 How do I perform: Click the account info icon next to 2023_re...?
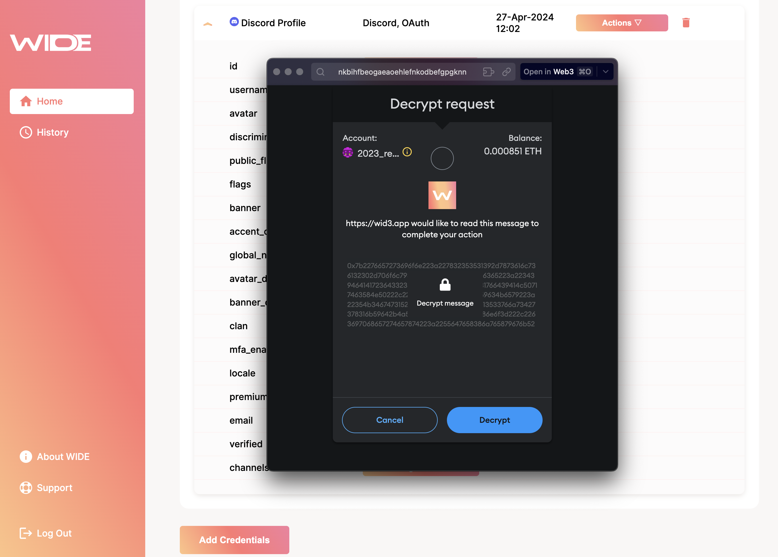pos(407,152)
